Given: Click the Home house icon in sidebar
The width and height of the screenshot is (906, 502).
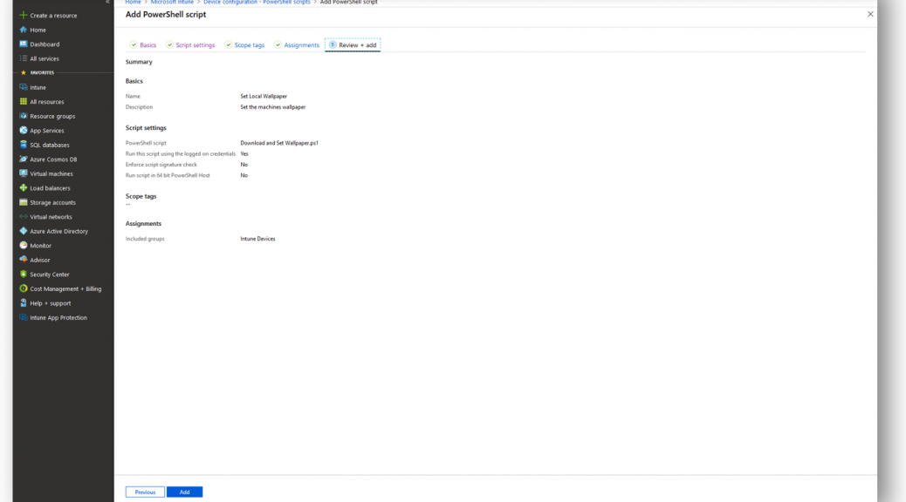Looking at the screenshot, I should [23, 30].
